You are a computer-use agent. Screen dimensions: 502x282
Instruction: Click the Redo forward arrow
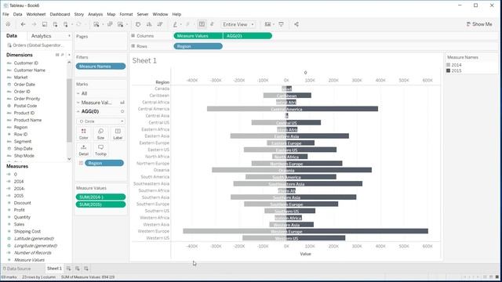(x=34, y=24)
